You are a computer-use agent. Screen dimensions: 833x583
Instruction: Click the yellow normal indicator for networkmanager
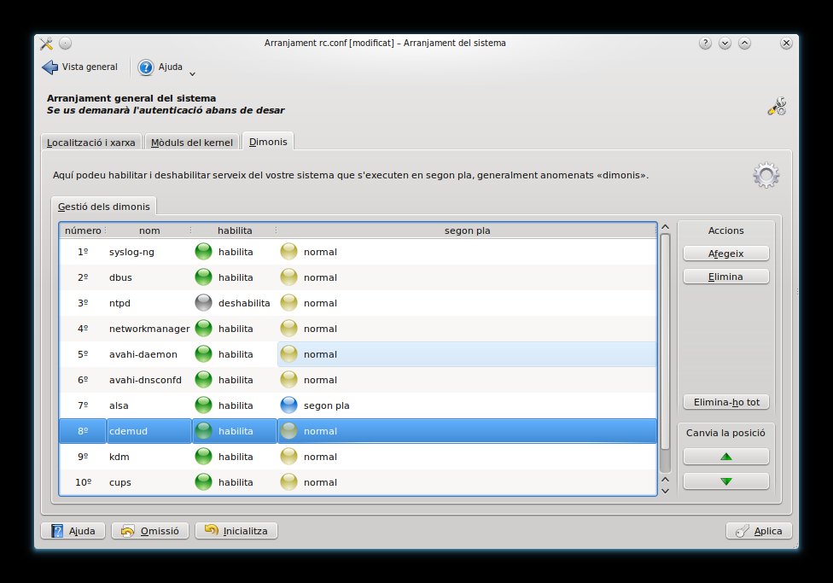(x=289, y=329)
